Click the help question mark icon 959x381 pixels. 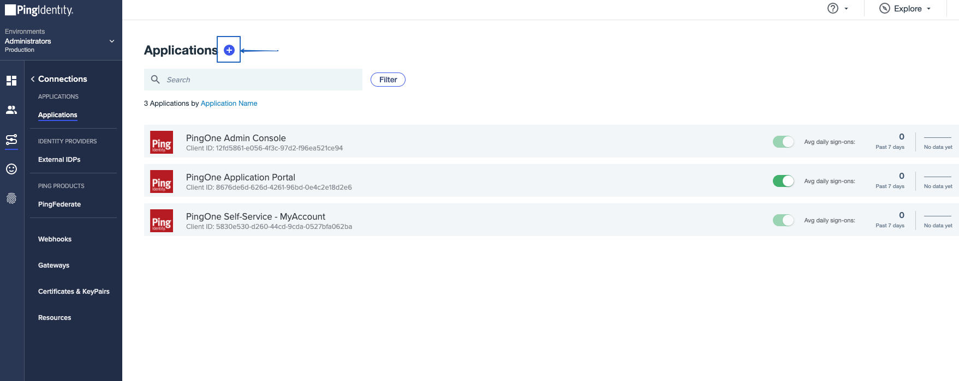[x=833, y=8]
